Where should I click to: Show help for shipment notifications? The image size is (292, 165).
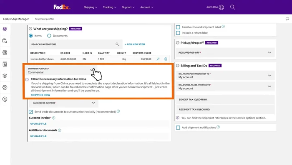[x=218, y=127]
